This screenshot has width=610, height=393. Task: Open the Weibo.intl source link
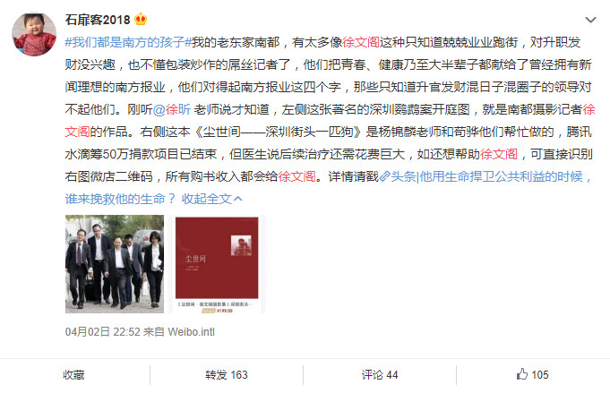click(191, 332)
